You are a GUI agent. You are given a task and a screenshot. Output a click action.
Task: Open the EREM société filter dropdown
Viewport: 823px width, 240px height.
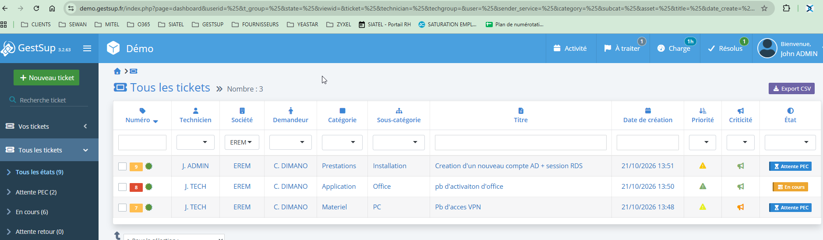(242, 142)
